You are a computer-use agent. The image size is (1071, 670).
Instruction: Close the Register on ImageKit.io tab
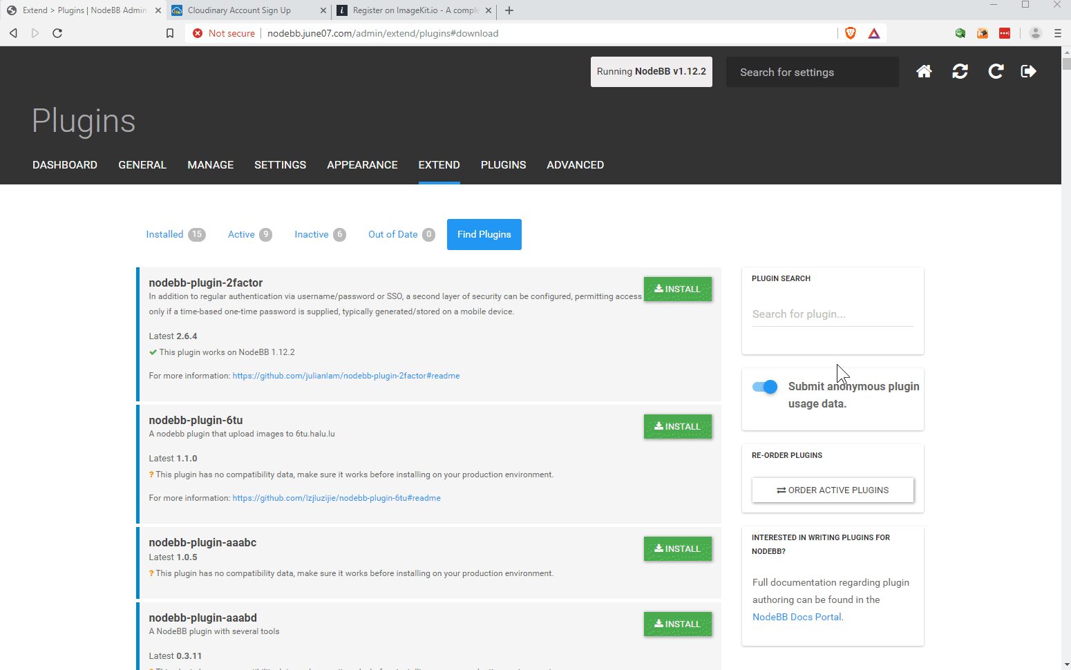click(489, 10)
